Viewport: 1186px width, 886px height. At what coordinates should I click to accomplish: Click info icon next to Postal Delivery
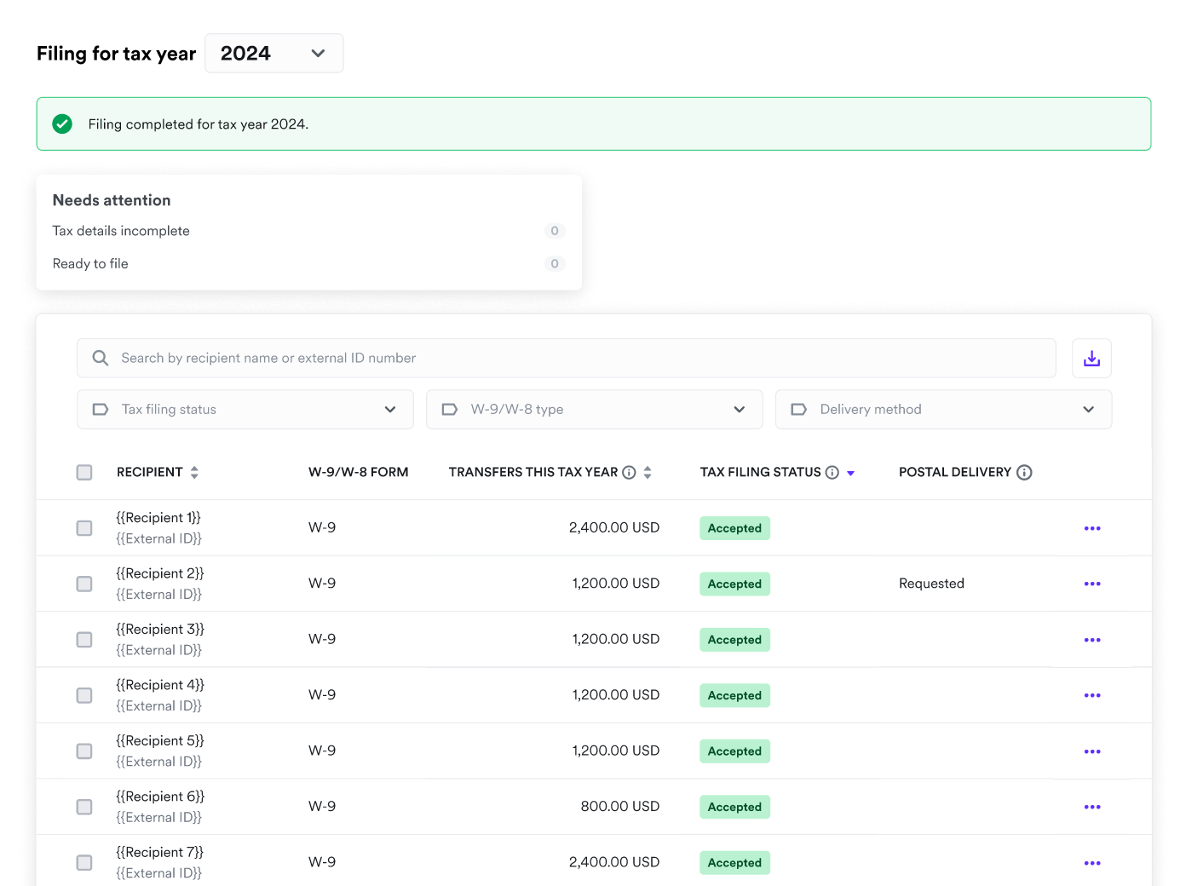(1024, 473)
